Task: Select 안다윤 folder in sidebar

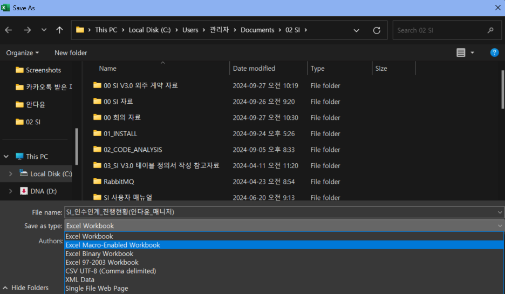Action: point(31,104)
